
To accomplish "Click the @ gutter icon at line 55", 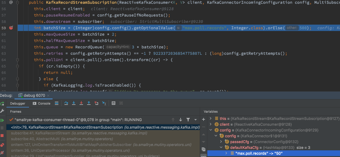I will pyautogui.click(x=11, y=2).
